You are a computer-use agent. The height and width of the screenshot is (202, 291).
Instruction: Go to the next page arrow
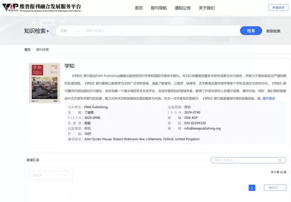coord(260,188)
